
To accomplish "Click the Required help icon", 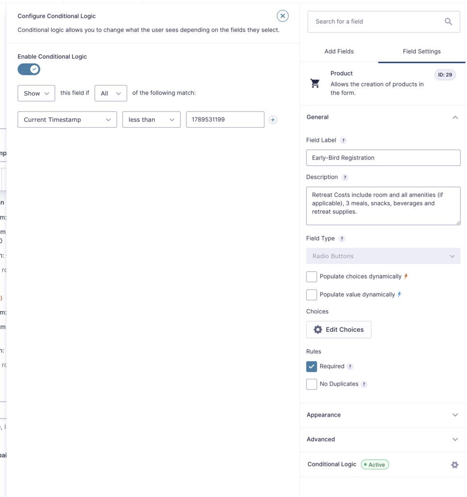I will 350,367.
